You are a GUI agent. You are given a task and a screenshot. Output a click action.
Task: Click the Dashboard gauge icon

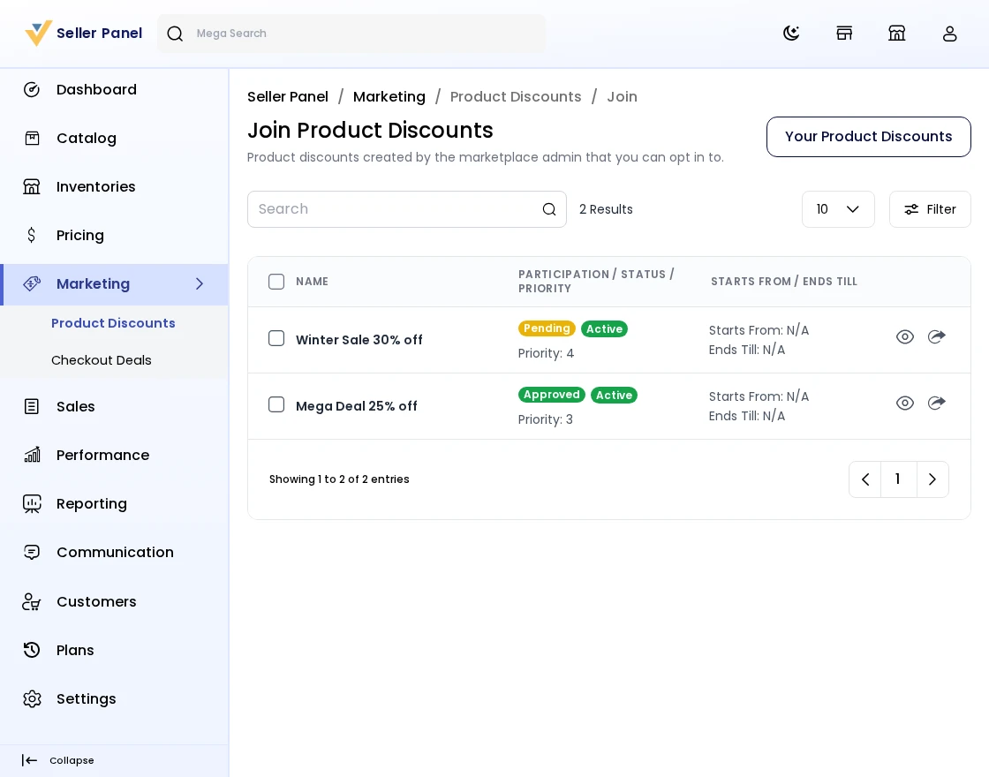[x=32, y=89]
